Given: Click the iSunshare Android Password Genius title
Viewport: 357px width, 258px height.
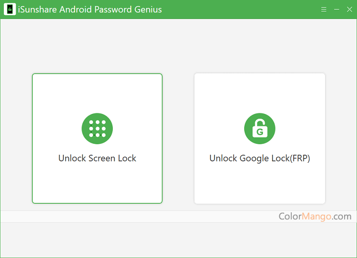Looking at the screenshot, I should point(90,10).
